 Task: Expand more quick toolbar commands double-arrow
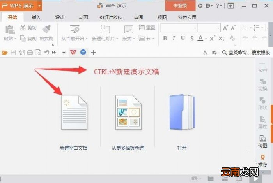(x=54, y=52)
